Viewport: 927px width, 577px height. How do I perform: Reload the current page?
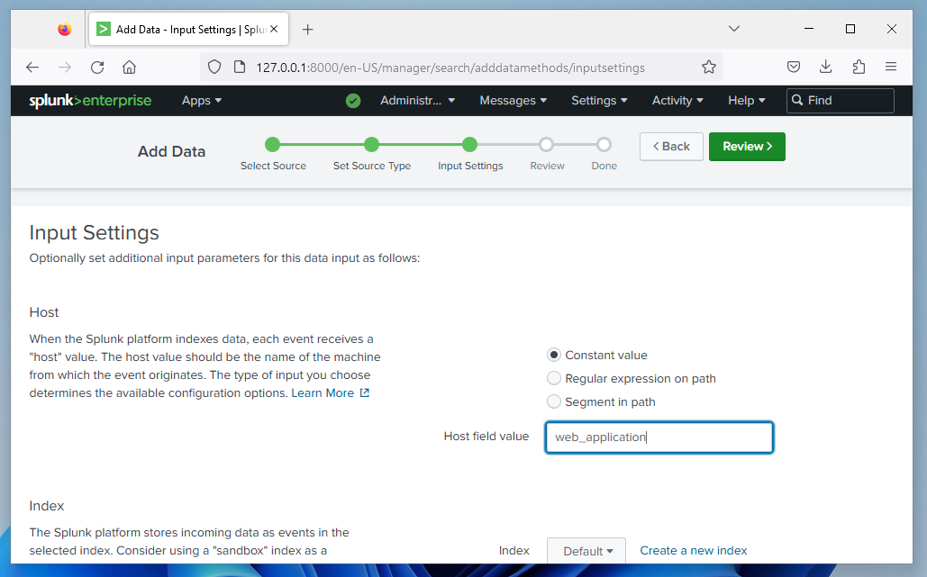coord(97,68)
